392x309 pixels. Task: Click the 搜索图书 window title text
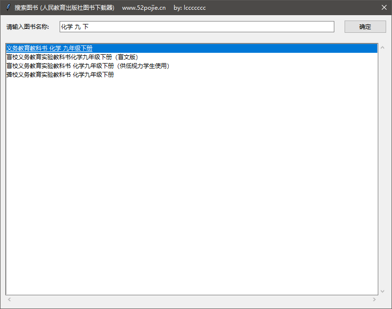[64, 7]
